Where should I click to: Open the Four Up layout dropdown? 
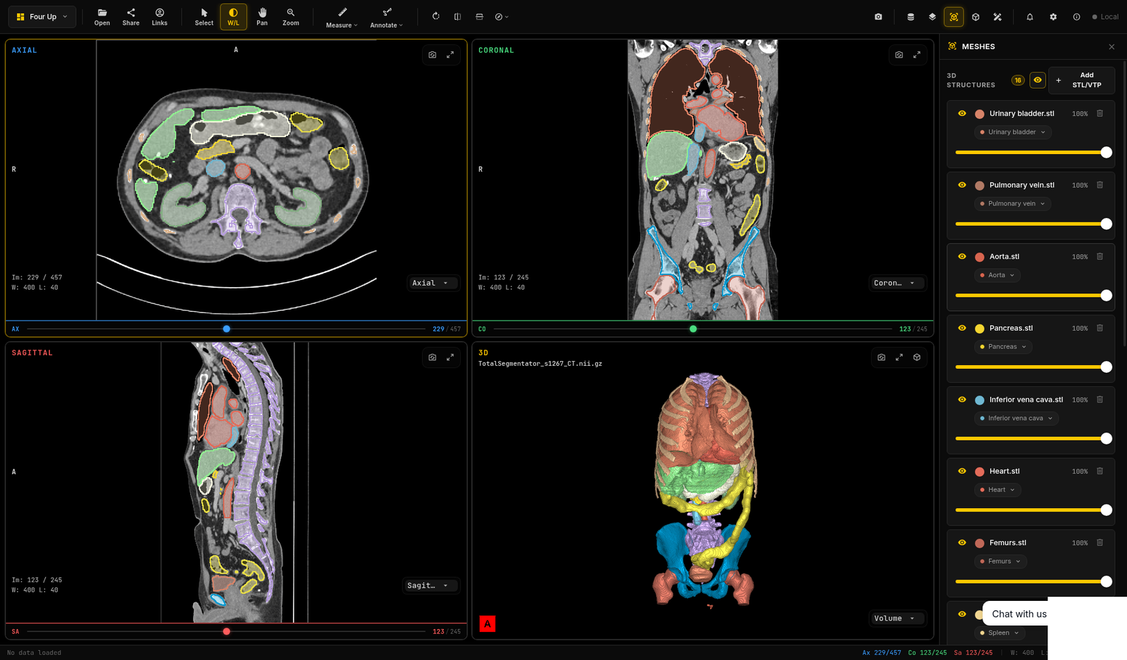(42, 17)
